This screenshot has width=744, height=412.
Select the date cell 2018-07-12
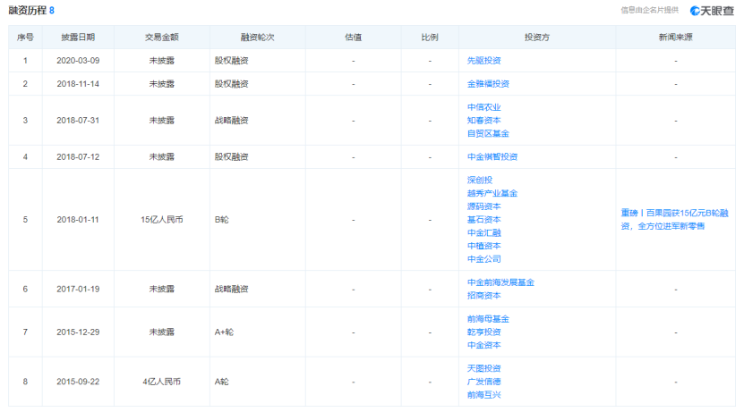coord(78,156)
